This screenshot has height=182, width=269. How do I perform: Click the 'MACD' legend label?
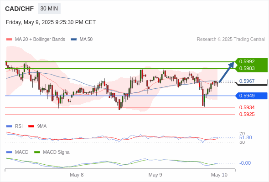click(x=22, y=152)
